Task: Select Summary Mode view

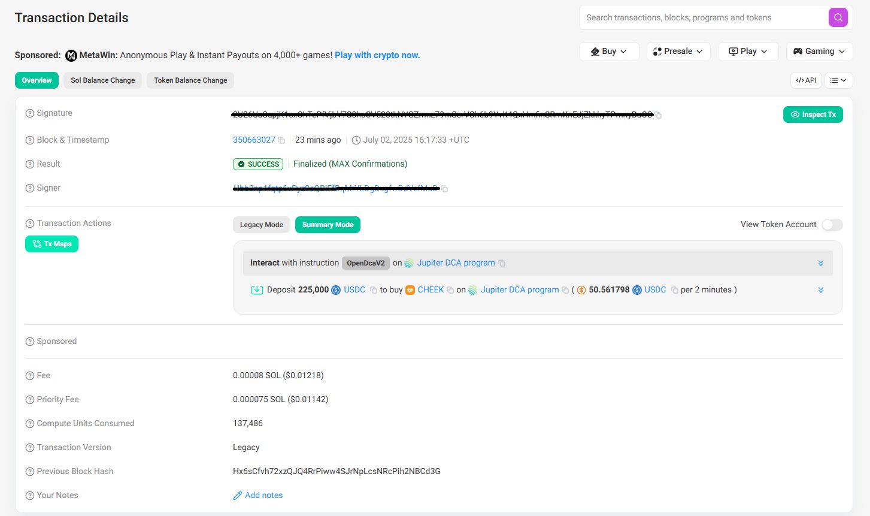Action: click(328, 225)
